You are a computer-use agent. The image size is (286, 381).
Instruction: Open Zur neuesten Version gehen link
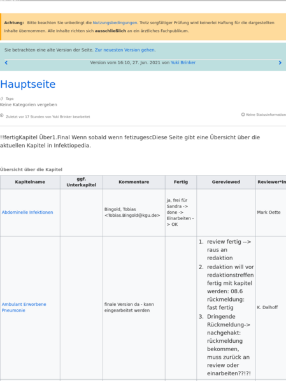click(x=125, y=50)
